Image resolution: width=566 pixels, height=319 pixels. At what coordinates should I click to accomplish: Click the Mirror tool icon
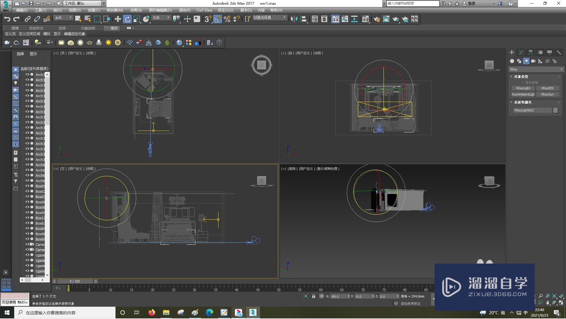294,19
